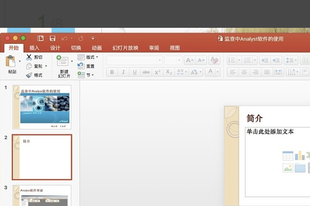Toggle Bold formatting
This screenshot has height=206, width=310.
click(112, 72)
